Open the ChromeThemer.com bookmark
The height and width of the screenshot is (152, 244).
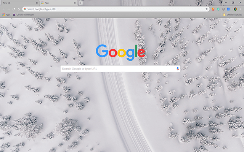pos(23,15)
